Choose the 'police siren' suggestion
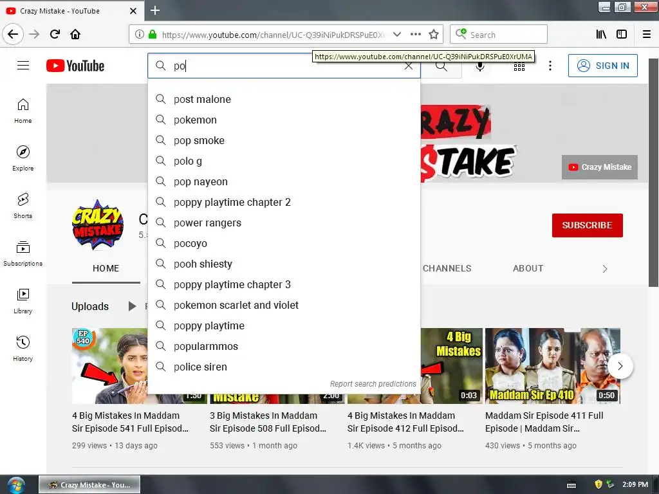The width and height of the screenshot is (659, 494). point(284,367)
